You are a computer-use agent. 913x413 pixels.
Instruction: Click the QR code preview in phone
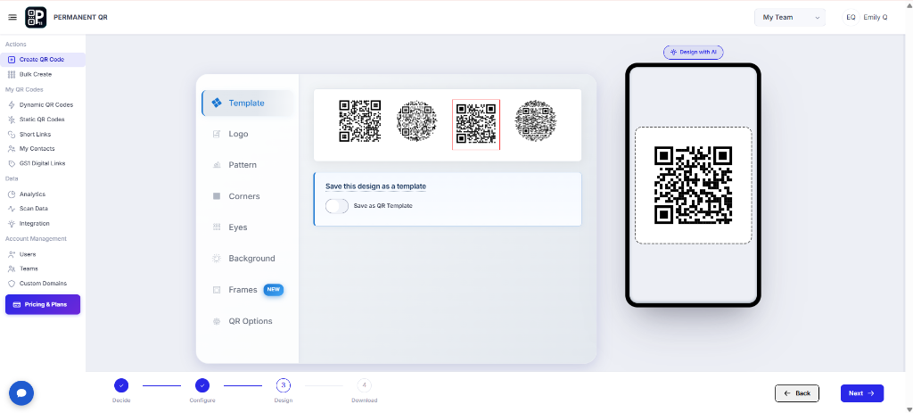pyautogui.click(x=693, y=186)
